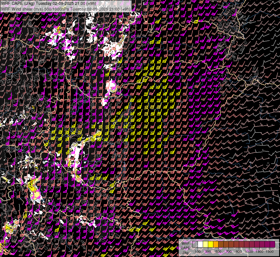Viewport: 280px width, 257px height.
Task: Select the gray dotted first legend swatch
Action: [x=195, y=244]
